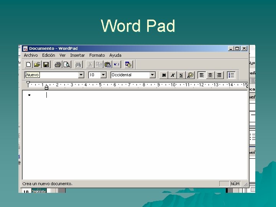Open Print Preview with the magnifier page icon

pyautogui.click(x=67, y=64)
